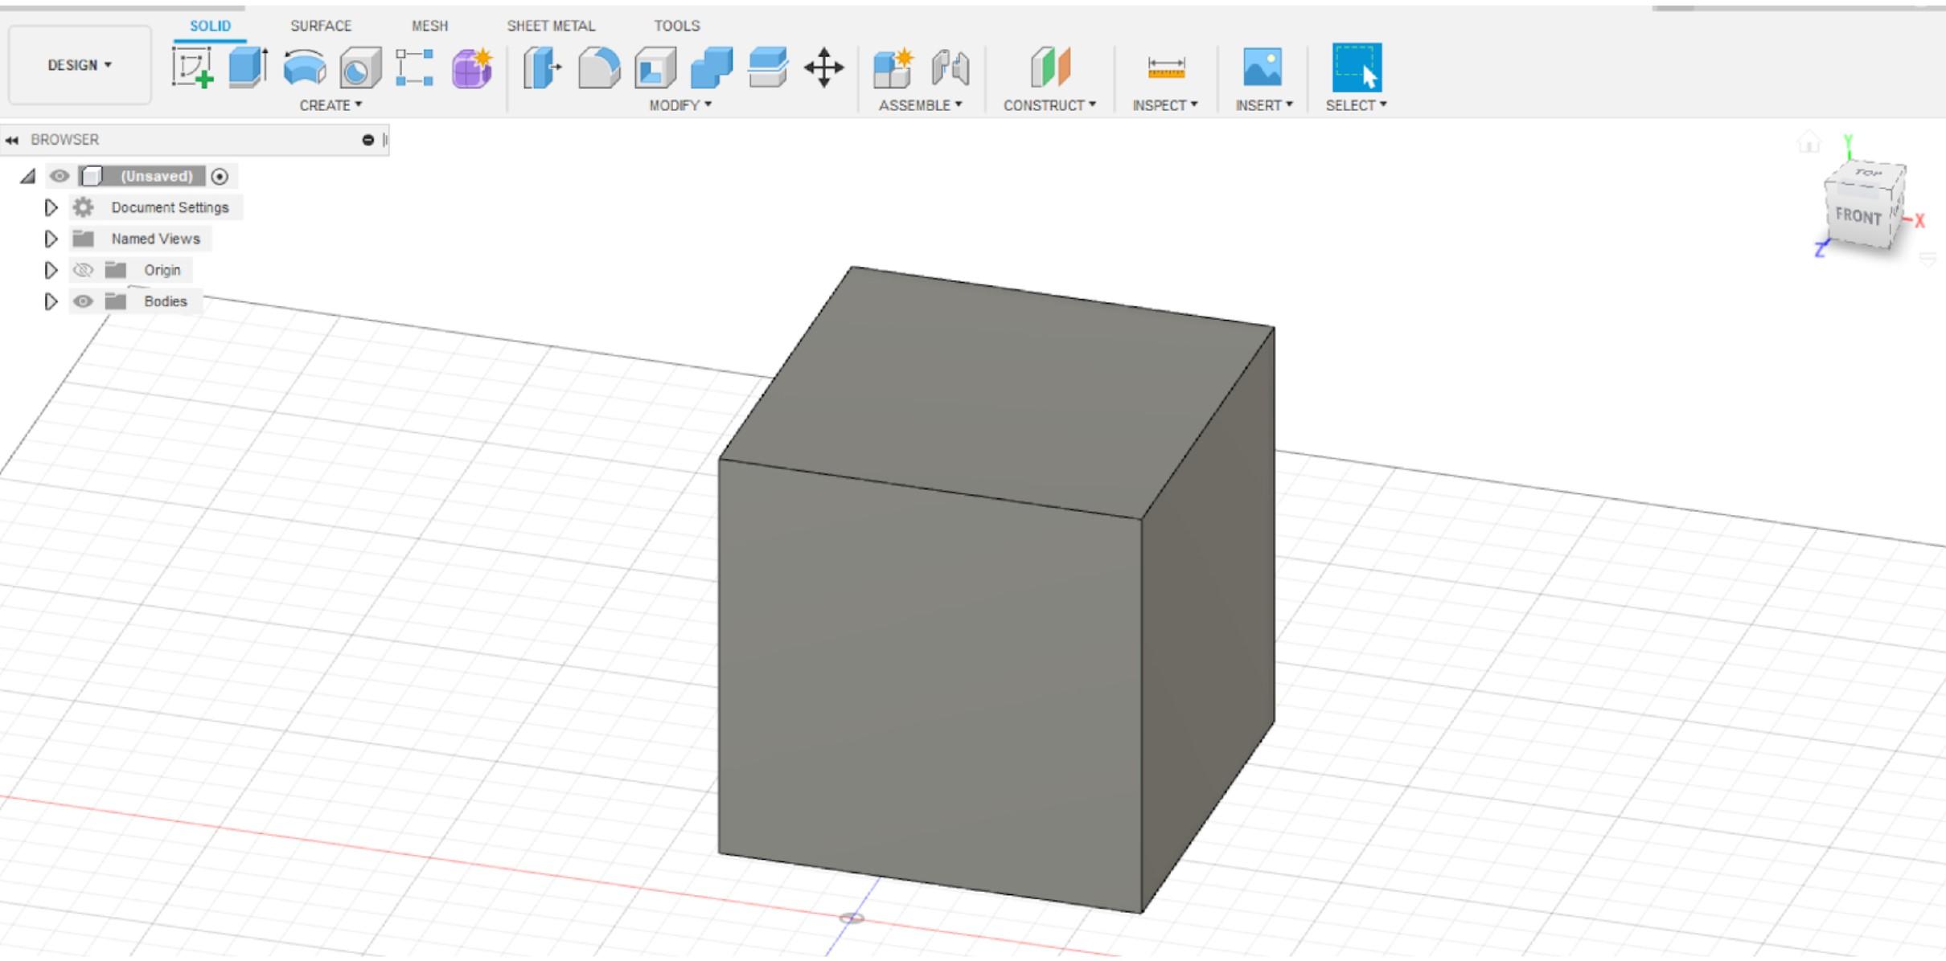Viewport: 1946px width, 961px height.
Task: Select the Fillet tool
Action: (599, 67)
